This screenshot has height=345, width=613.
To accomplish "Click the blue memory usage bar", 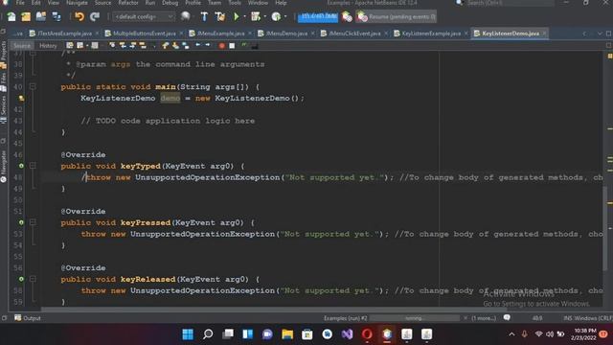I will point(318,17).
